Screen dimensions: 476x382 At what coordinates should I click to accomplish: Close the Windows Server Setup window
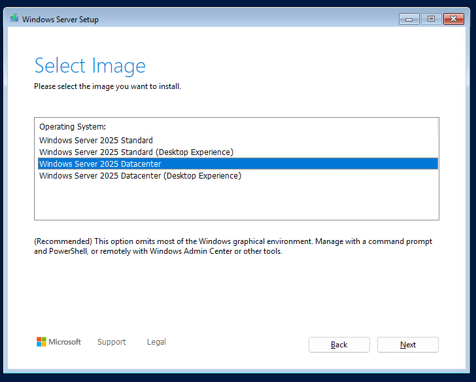[452, 19]
